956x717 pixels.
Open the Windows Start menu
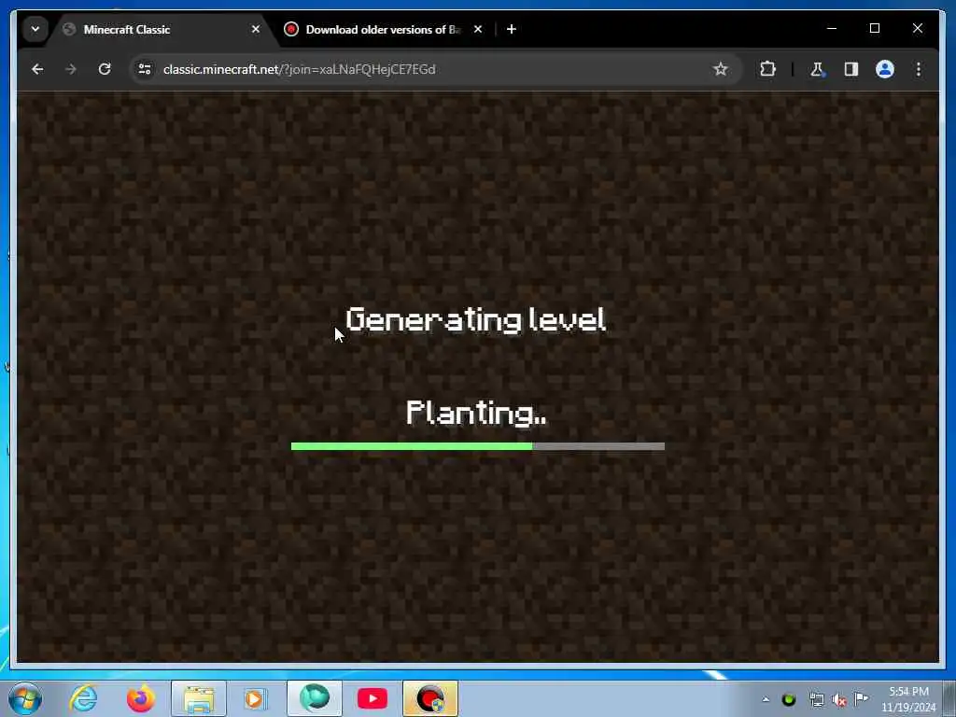click(x=25, y=698)
